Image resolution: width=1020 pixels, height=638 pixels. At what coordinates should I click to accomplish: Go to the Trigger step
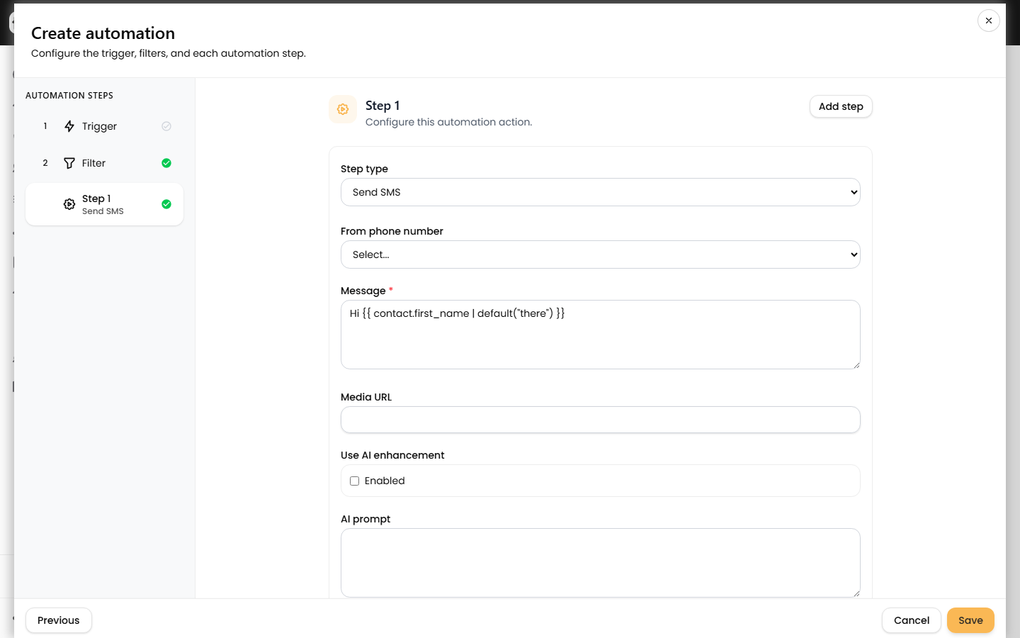[x=104, y=126]
